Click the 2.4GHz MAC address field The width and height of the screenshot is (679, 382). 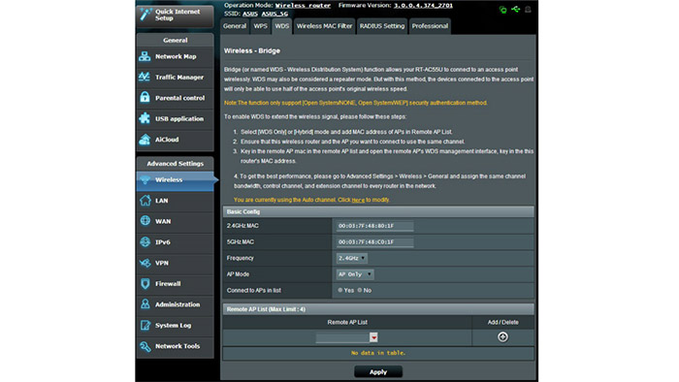pos(375,226)
